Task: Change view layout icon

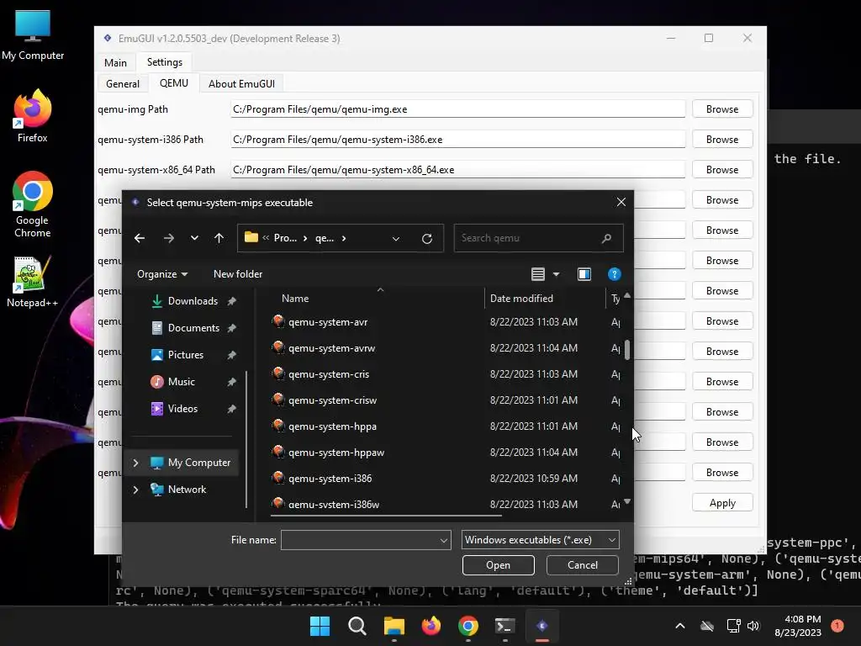Action: 537,274
